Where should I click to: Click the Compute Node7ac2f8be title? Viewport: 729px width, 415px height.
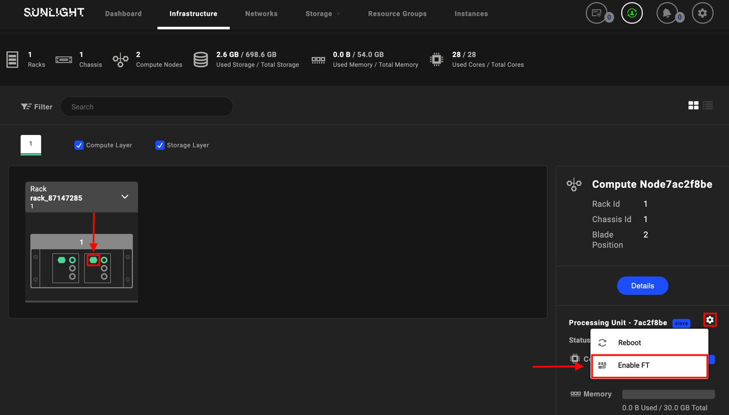click(x=652, y=184)
